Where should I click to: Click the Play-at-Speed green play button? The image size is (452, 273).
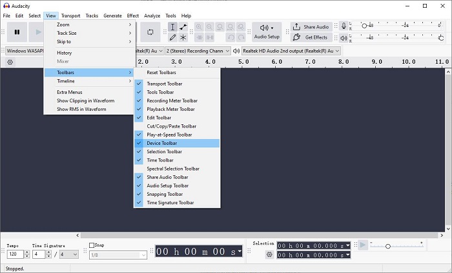point(363,245)
